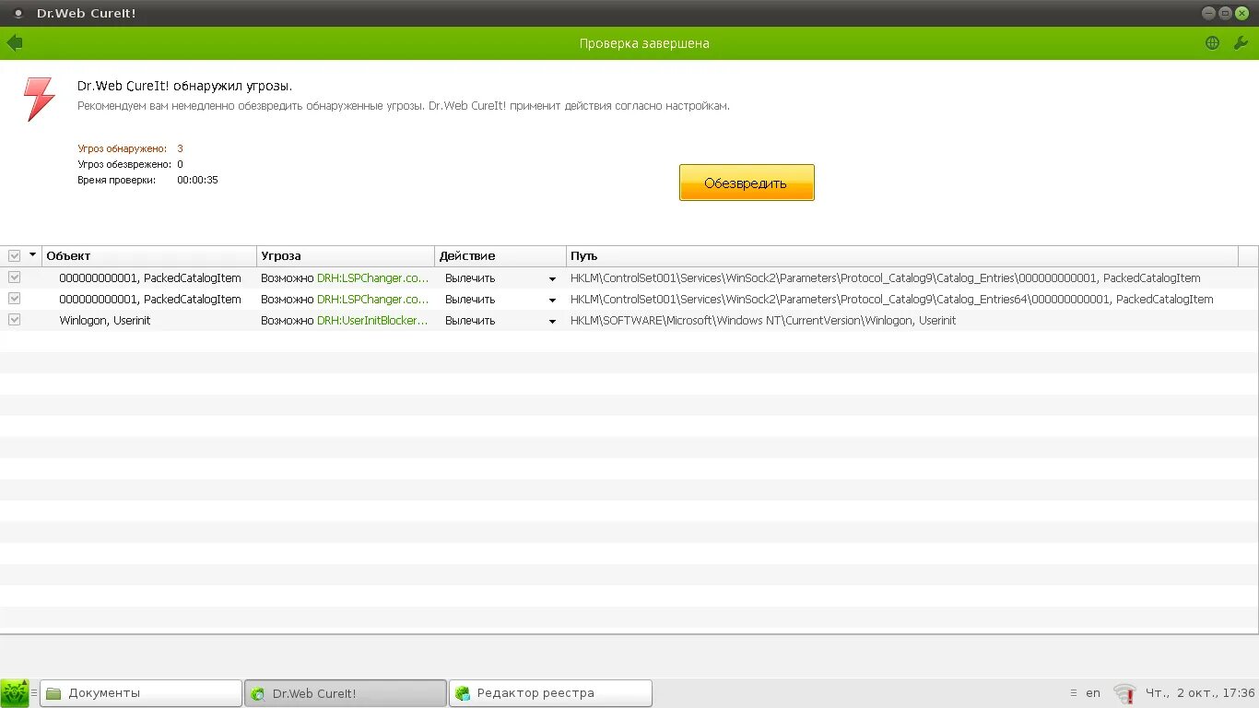Sort by the Объект column header
This screenshot has height=708, width=1259.
pos(149,255)
